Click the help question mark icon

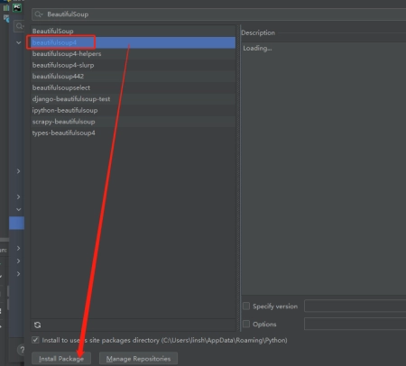22,350
